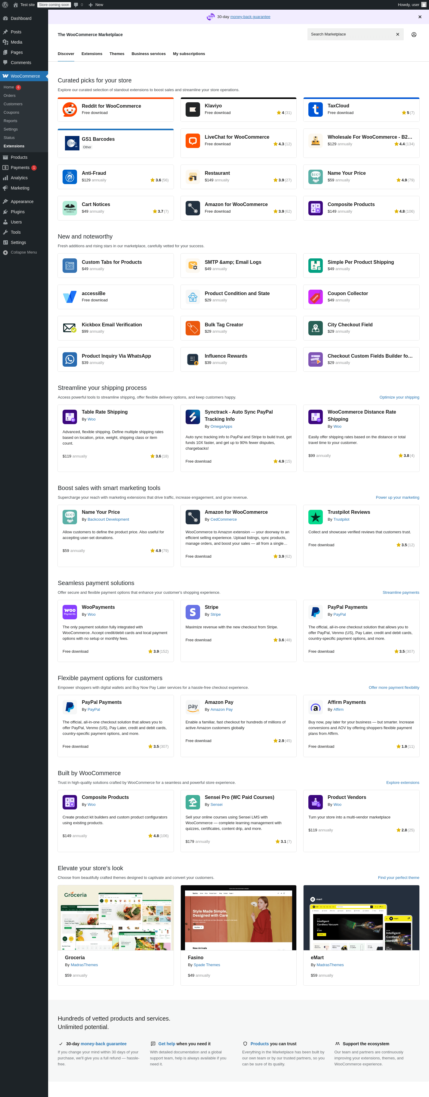Click the TaxCloud extension icon
429x1097 pixels.
pyautogui.click(x=315, y=109)
